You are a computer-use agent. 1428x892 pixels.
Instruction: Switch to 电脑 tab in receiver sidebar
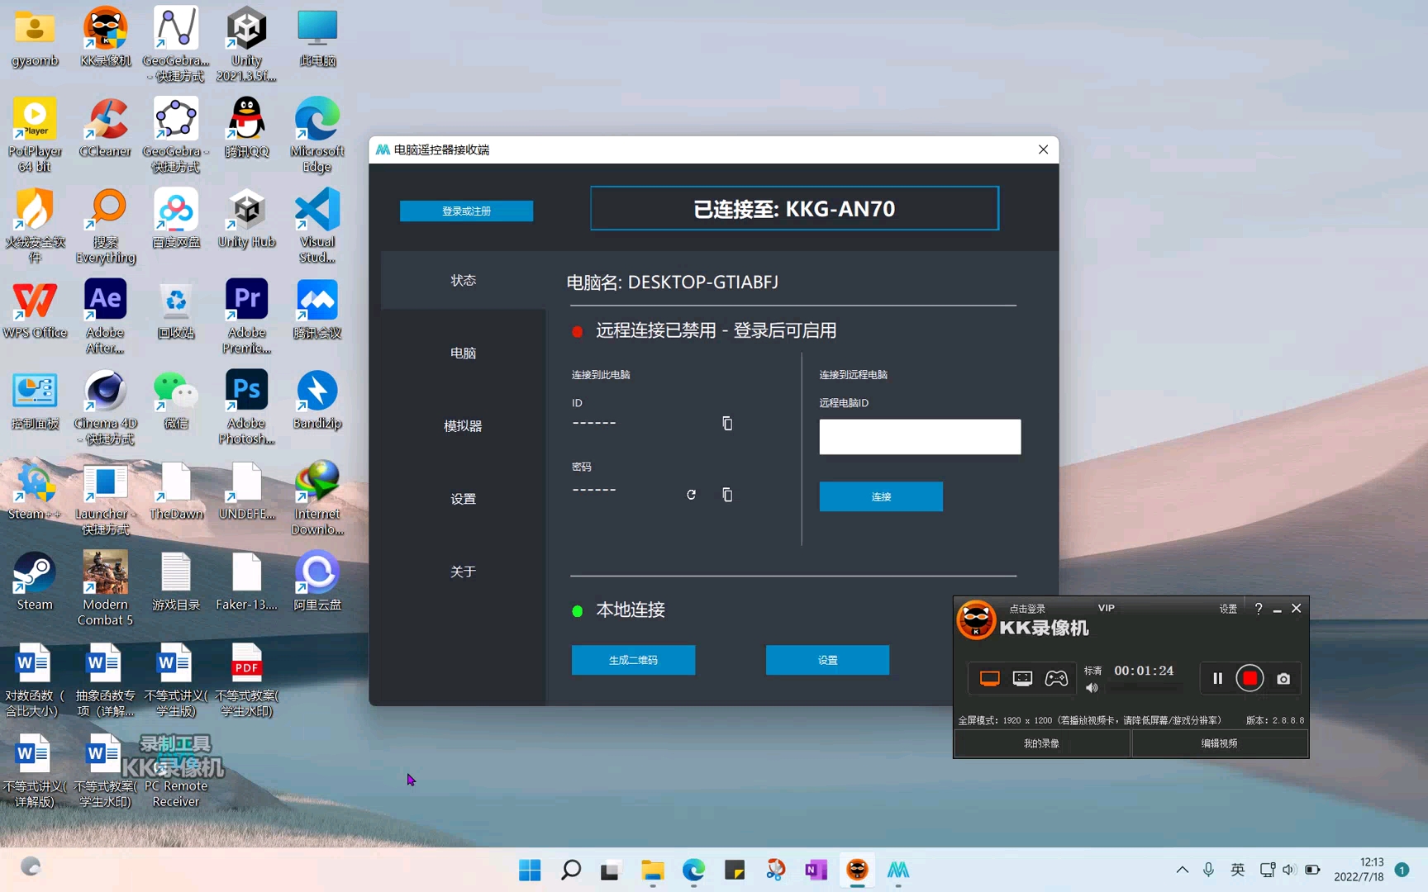pyautogui.click(x=463, y=353)
